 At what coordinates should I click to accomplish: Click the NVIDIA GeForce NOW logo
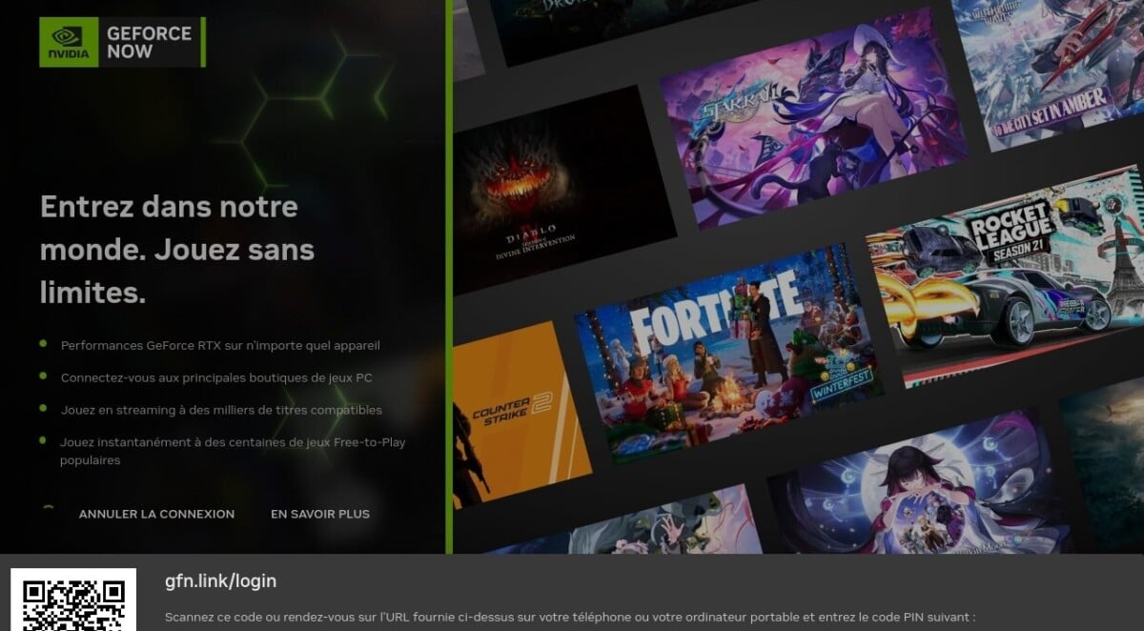[x=122, y=42]
